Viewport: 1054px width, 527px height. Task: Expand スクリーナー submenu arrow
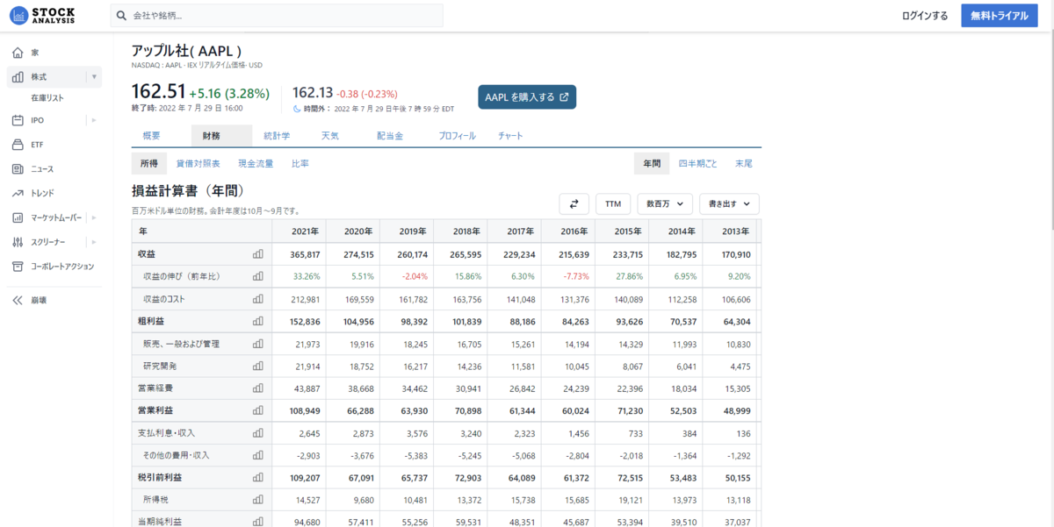click(x=94, y=242)
